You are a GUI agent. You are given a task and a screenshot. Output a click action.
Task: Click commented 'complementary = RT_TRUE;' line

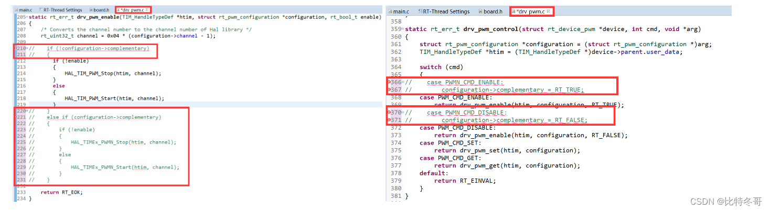coord(540,90)
